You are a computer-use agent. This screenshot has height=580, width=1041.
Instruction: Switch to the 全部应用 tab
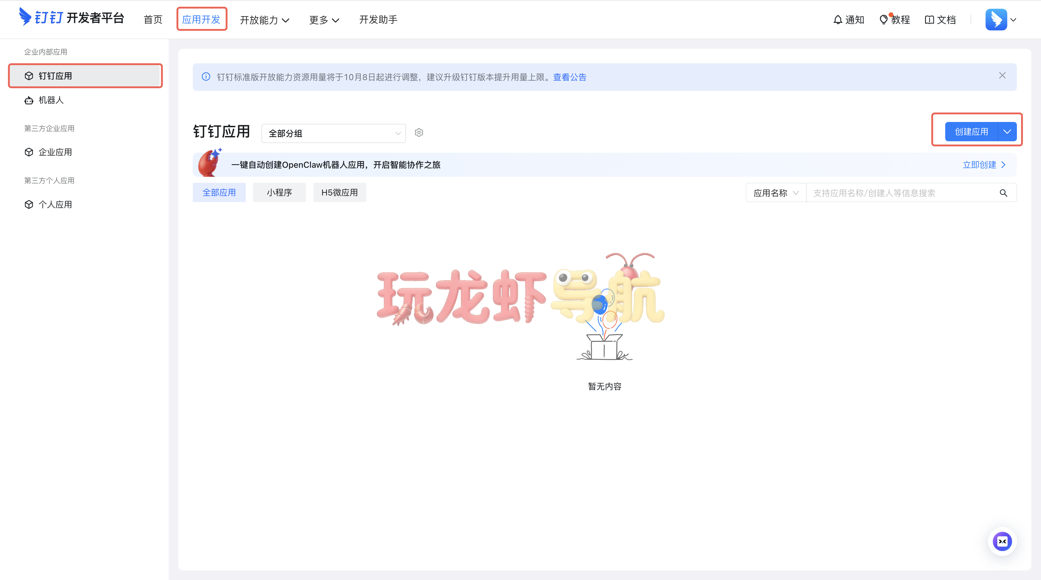[219, 193]
